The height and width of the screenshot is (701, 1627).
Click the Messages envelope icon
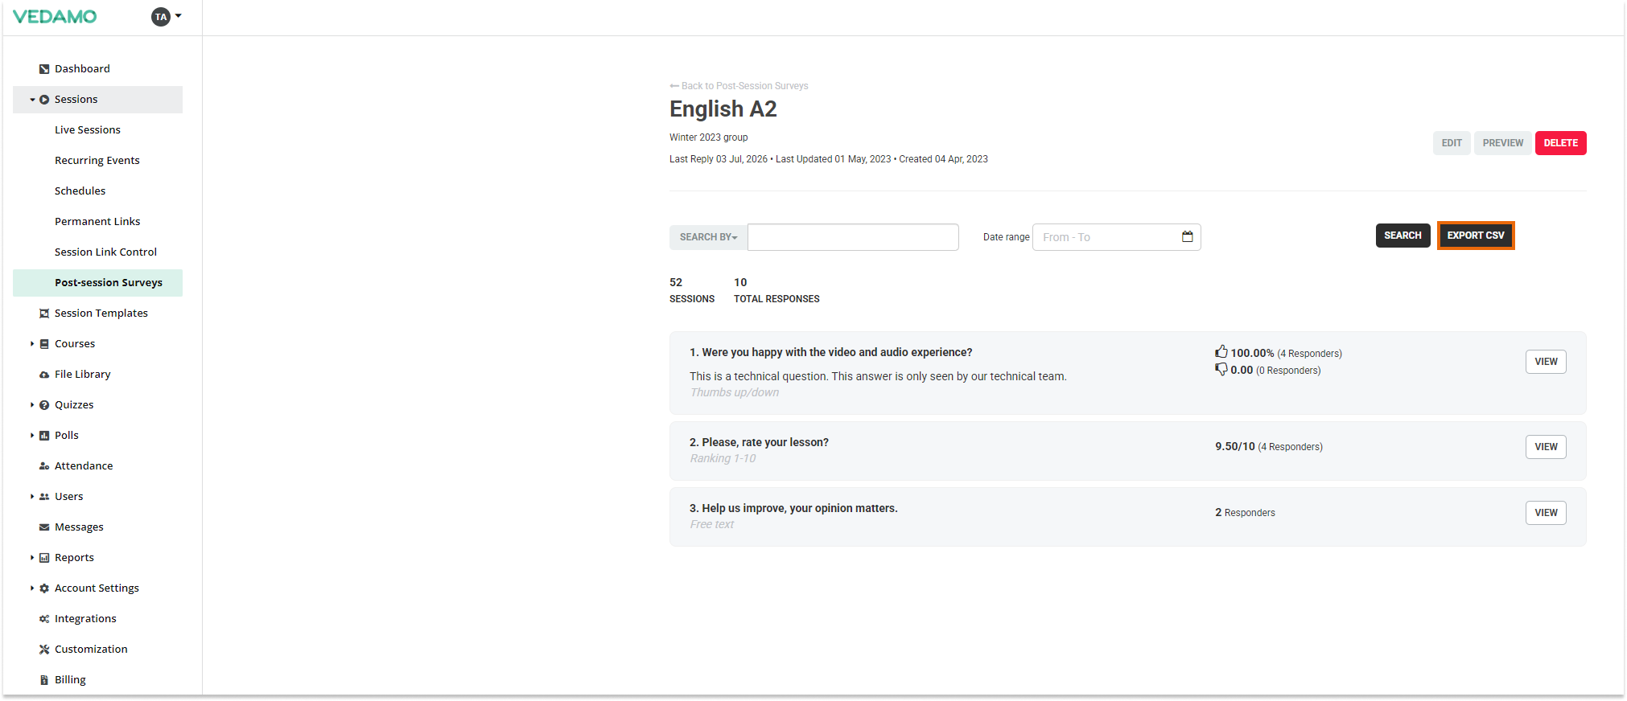click(44, 527)
